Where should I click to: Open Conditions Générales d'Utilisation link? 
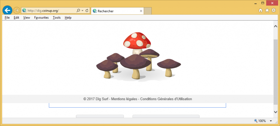point(166,99)
